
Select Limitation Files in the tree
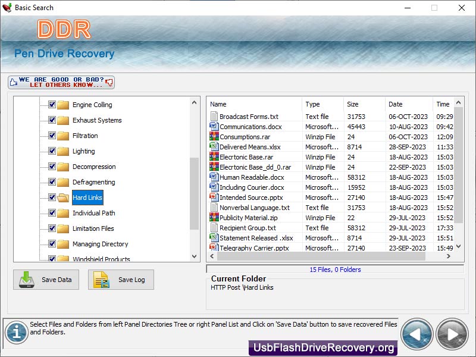[93, 228]
